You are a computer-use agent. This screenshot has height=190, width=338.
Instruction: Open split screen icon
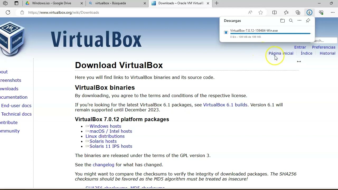tap(274, 12)
